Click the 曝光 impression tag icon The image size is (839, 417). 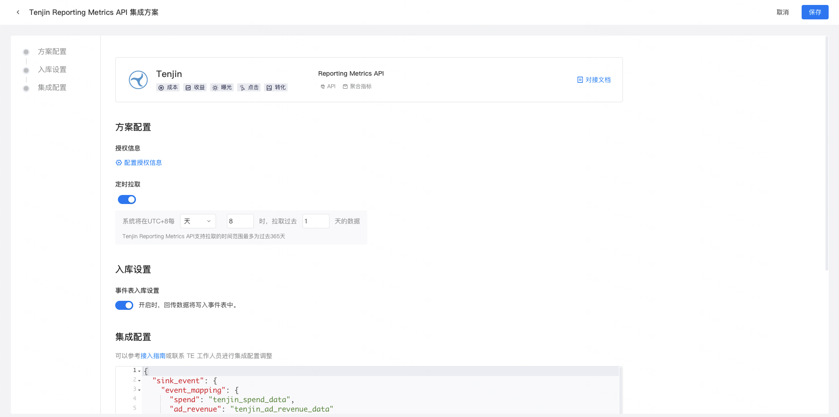pyautogui.click(x=215, y=87)
